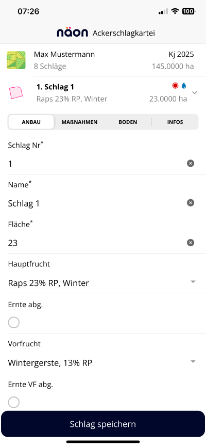This screenshot has width=206, height=447.
Task: Clear the Fläche field
Action: click(191, 243)
